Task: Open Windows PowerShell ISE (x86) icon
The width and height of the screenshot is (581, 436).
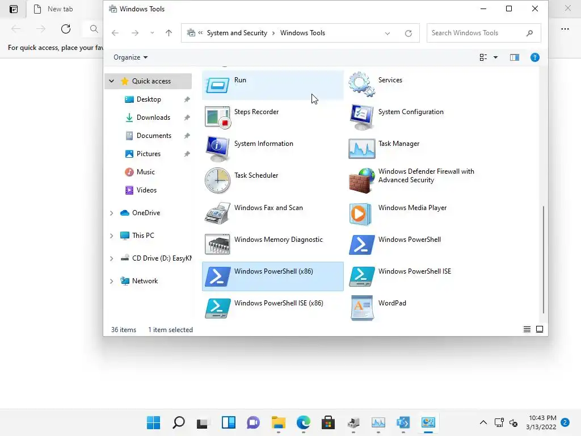Action: [217, 308]
